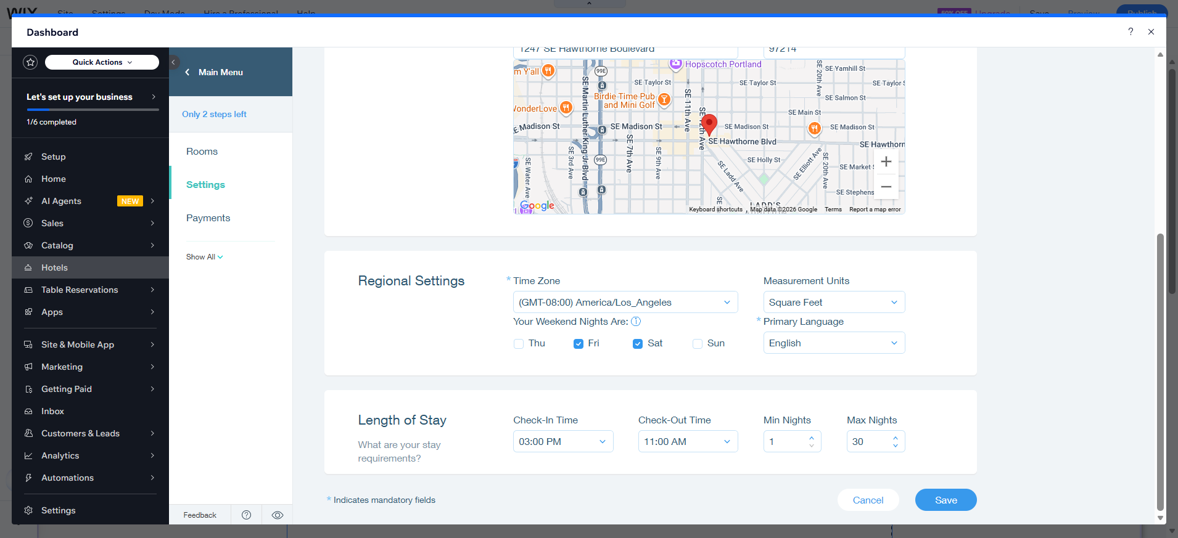Click the help circle icon beside Feedback
The height and width of the screenshot is (538, 1178).
(247, 515)
